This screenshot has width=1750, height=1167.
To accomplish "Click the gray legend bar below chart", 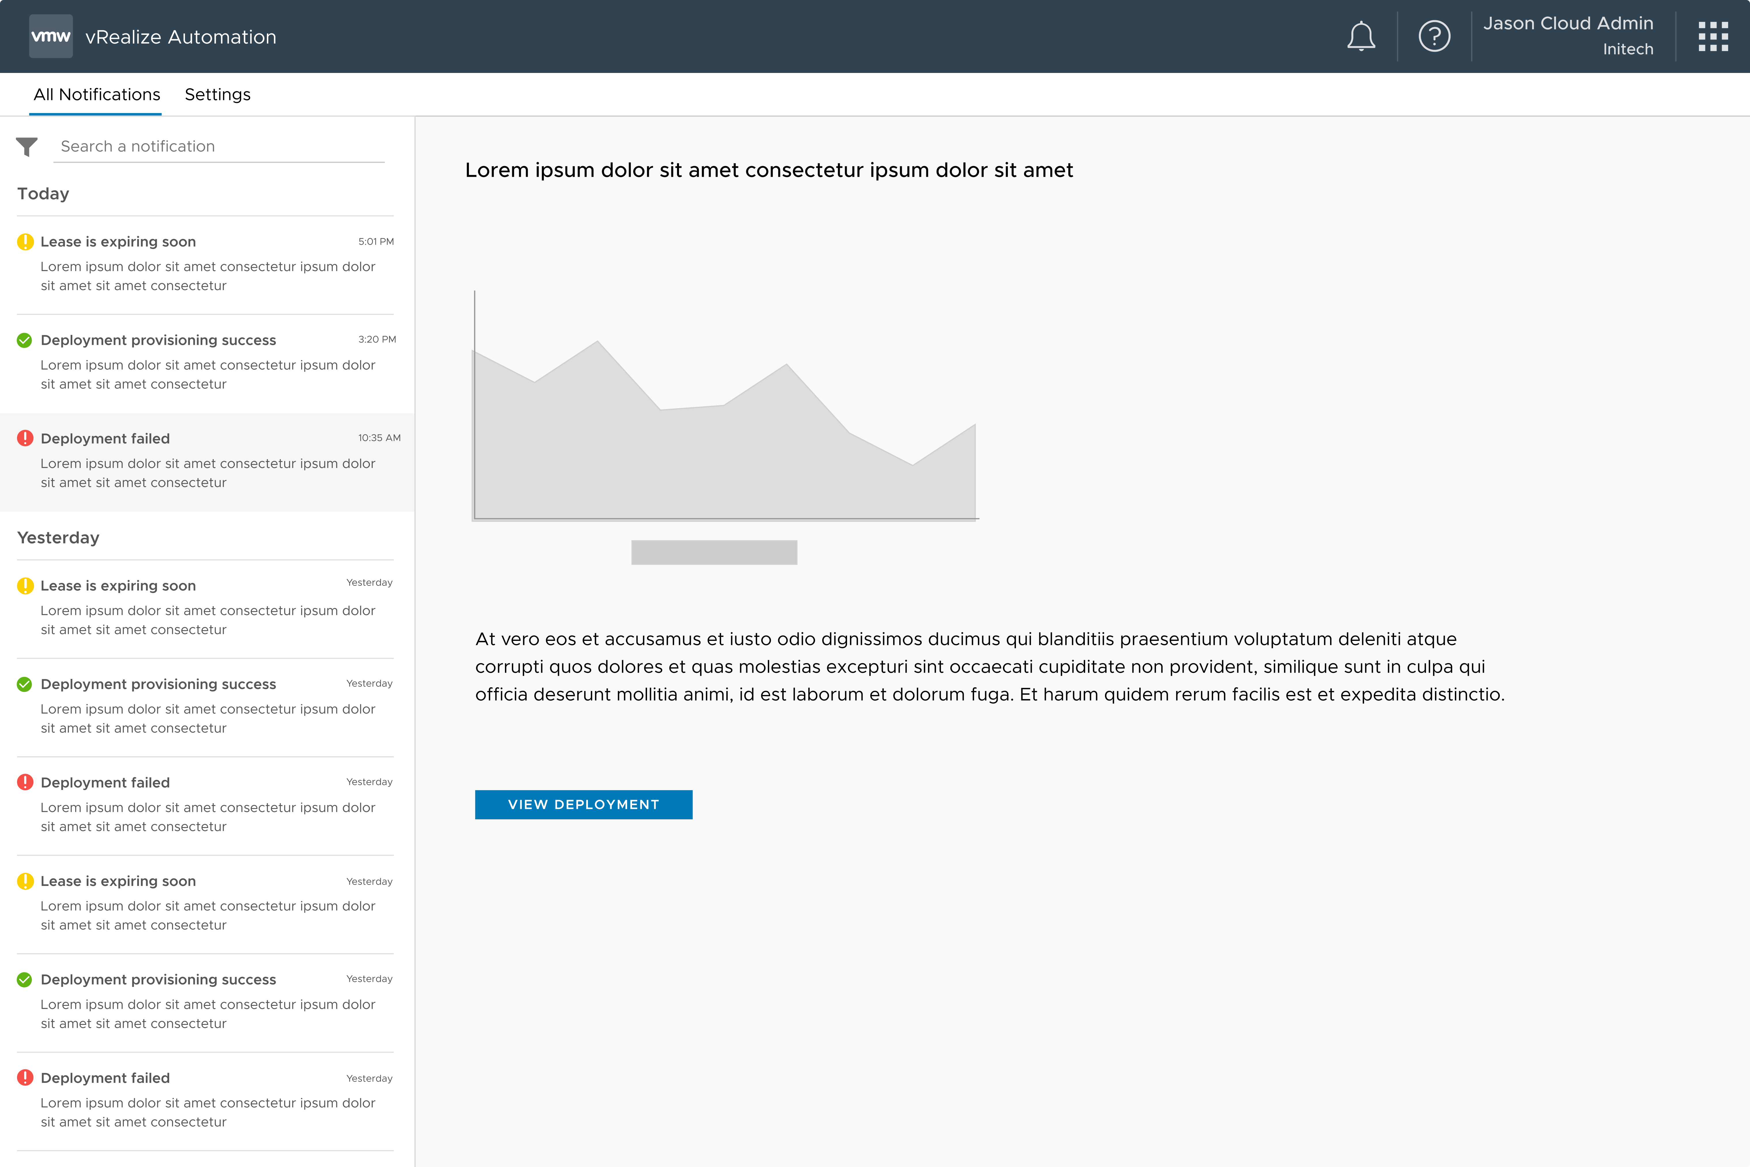I will (714, 552).
